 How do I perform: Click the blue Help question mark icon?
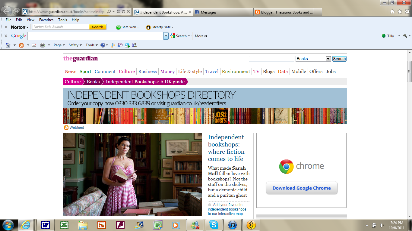(x=103, y=45)
